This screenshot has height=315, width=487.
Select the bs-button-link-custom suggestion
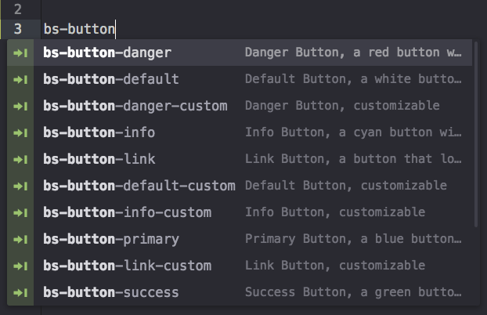coord(240,266)
